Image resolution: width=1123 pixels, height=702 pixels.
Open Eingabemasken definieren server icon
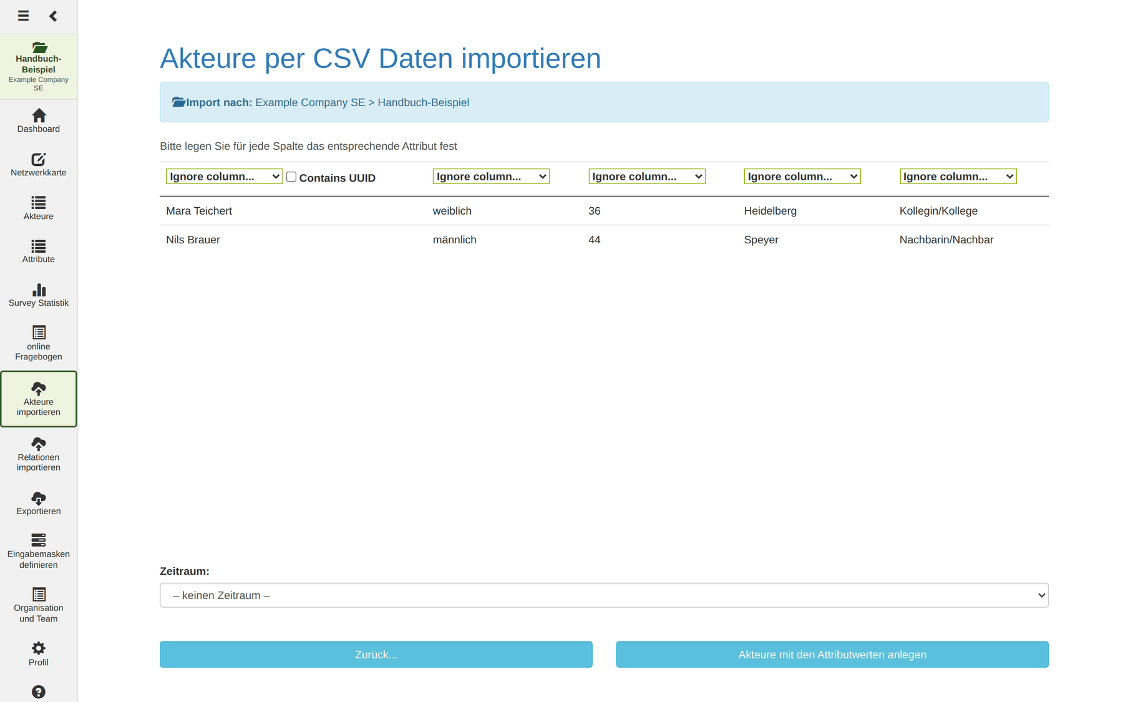click(39, 540)
